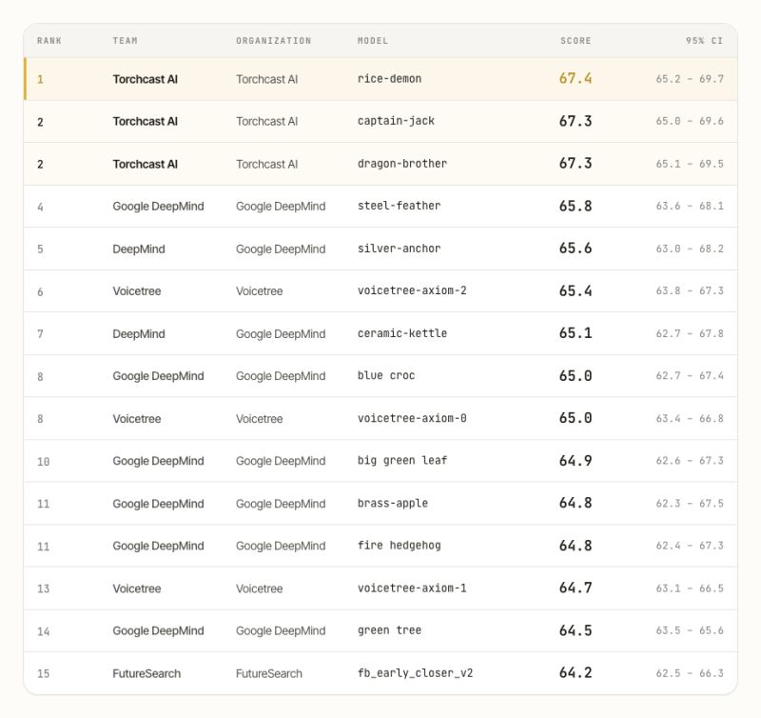Click the confidence interval 63.5 – 65.6

tap(689, 630)
